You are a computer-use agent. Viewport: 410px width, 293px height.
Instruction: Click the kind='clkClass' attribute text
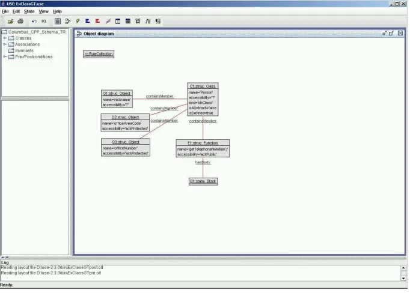pos(201,103)
